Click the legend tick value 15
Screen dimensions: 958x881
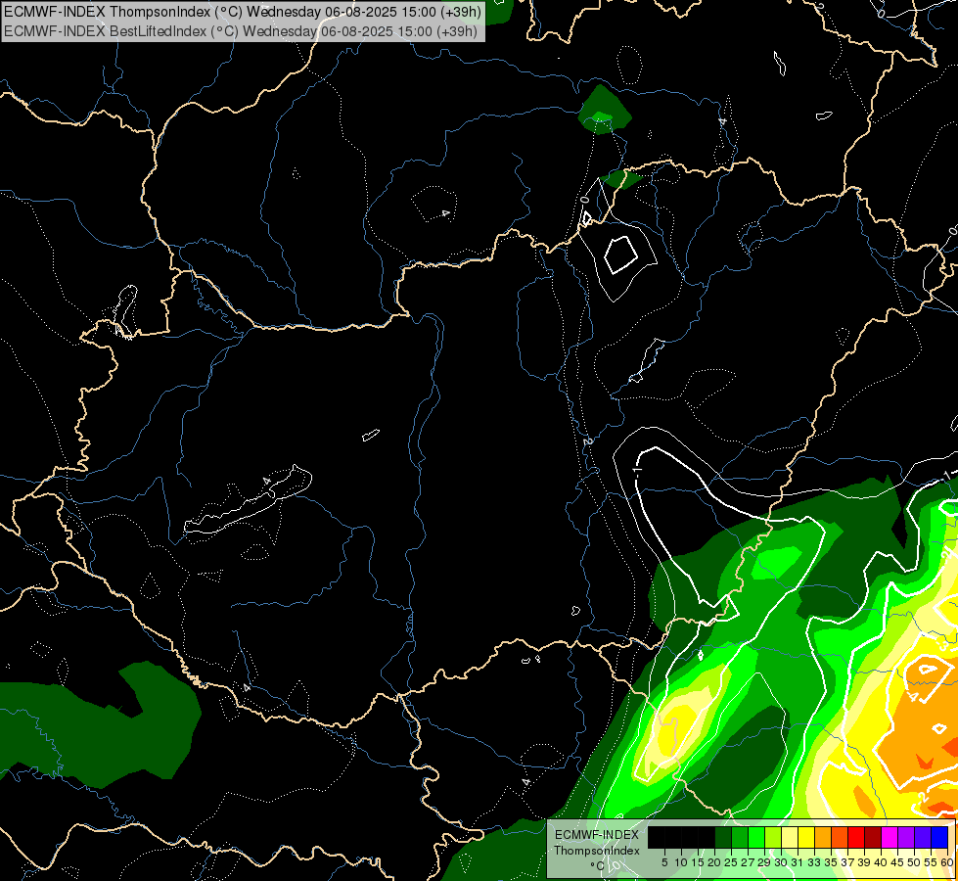point(699,862)
